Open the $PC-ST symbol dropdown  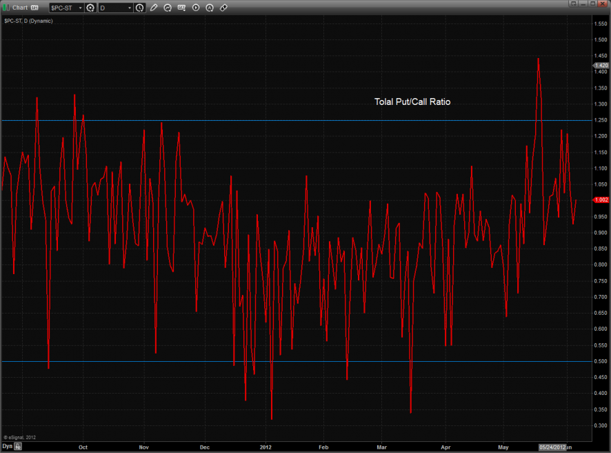66,8
